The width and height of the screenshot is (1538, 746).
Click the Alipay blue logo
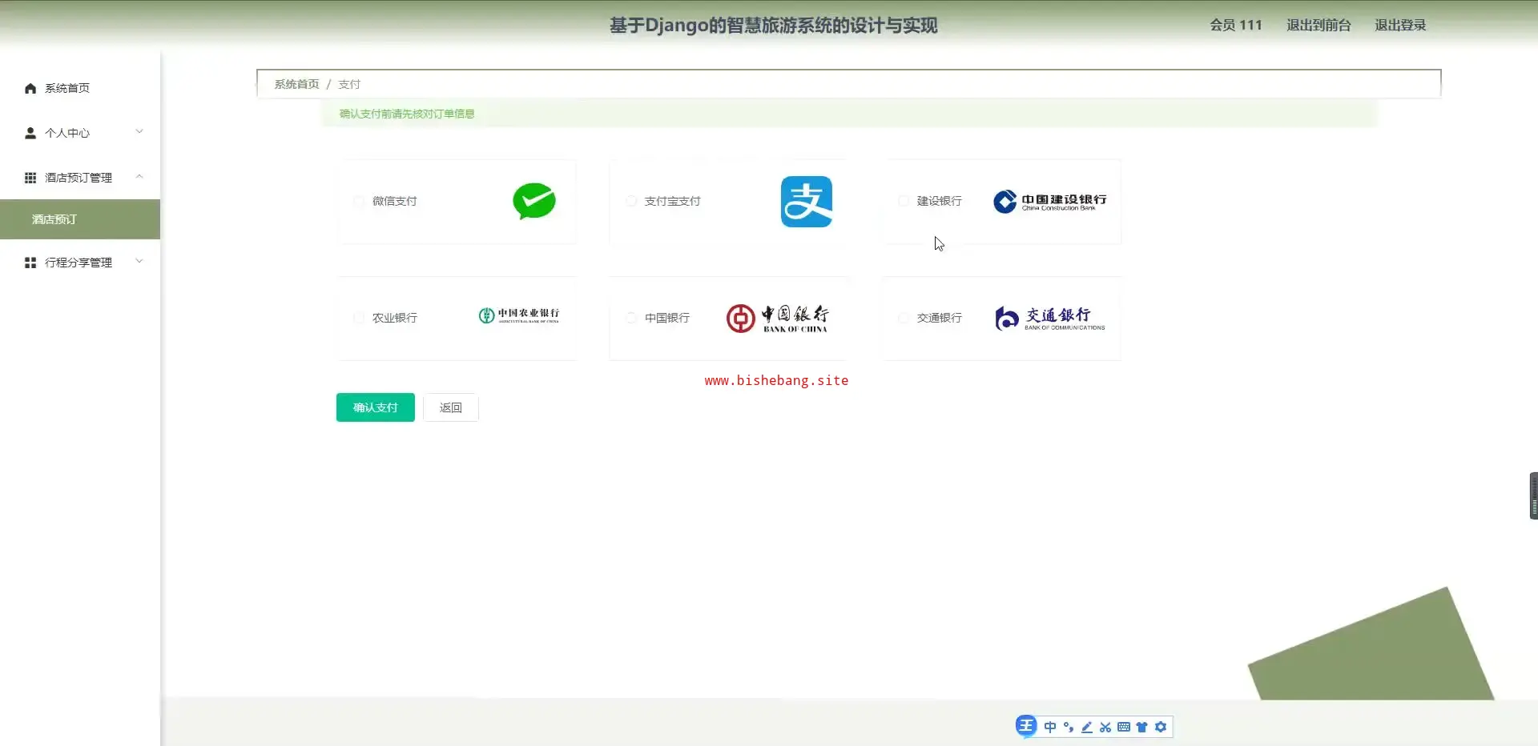click(x=807, y=202)
